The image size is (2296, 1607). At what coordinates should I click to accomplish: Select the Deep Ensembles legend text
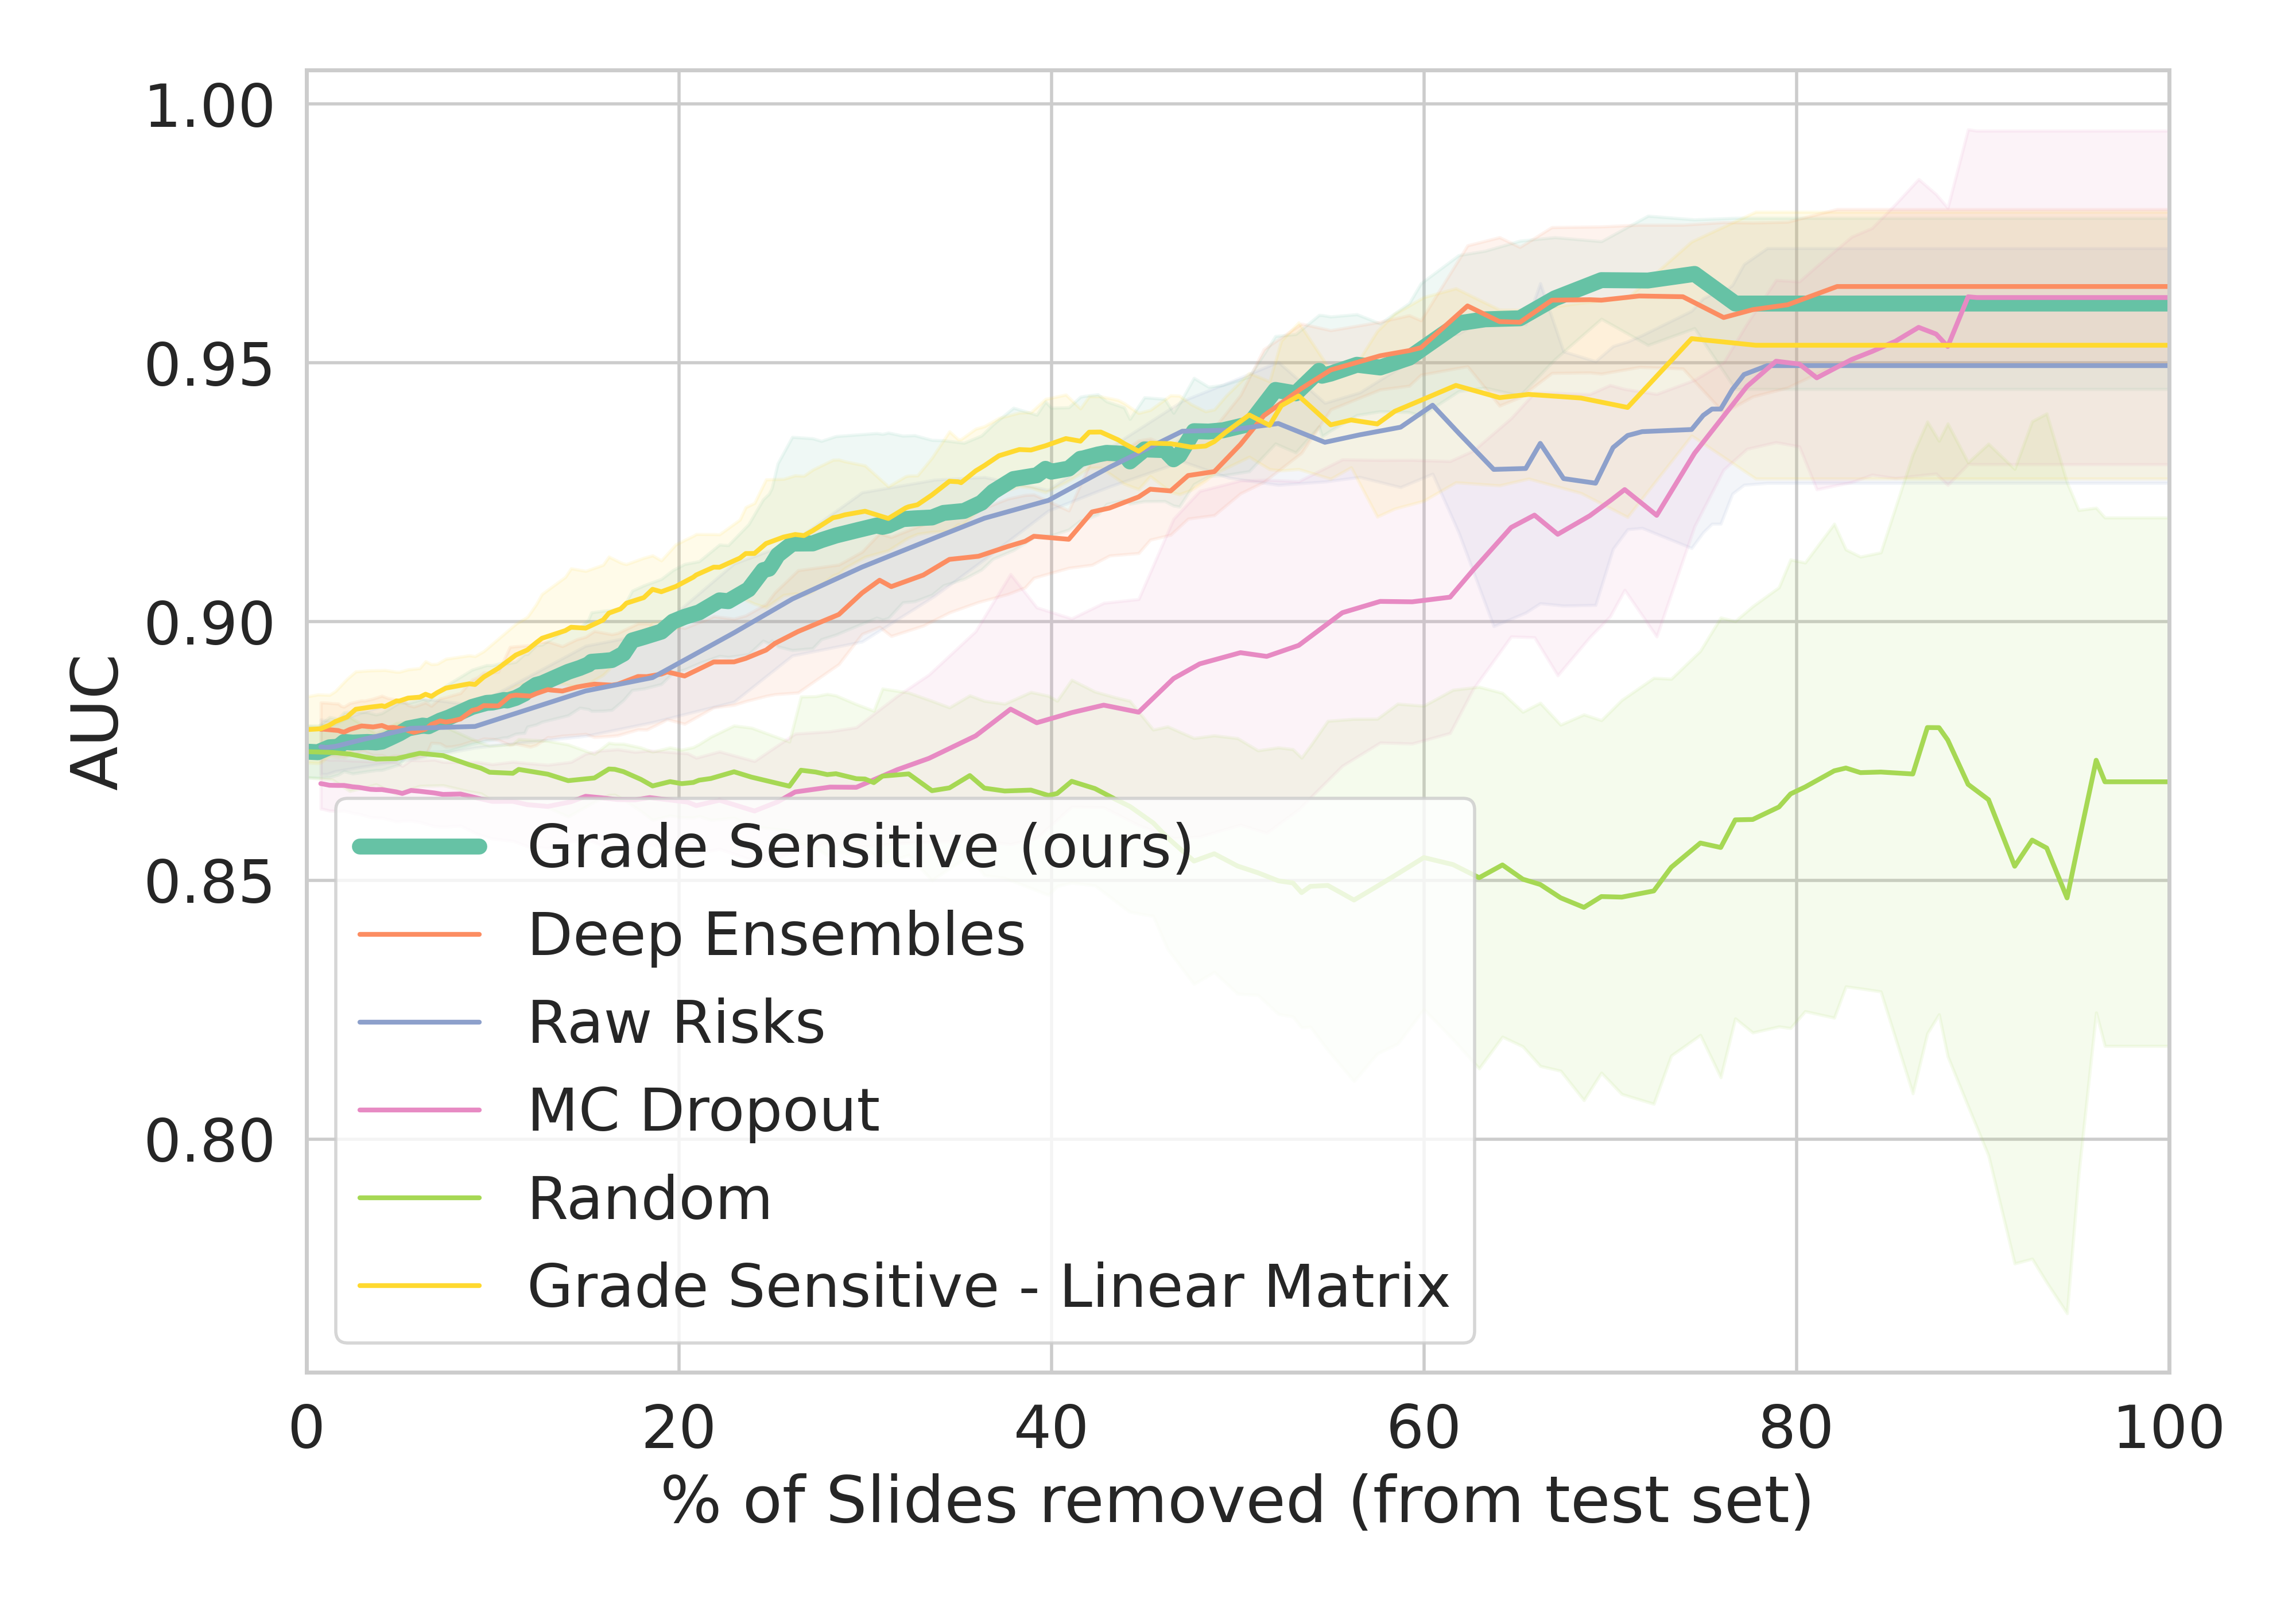tap(776, 935)
